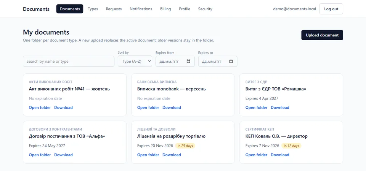Image resolution: width=366 pixels, height=171 pixels.
Task: Download Витяг з ЄДР ТОВ «Ромашка»
Action: click(x=280, y=108)
